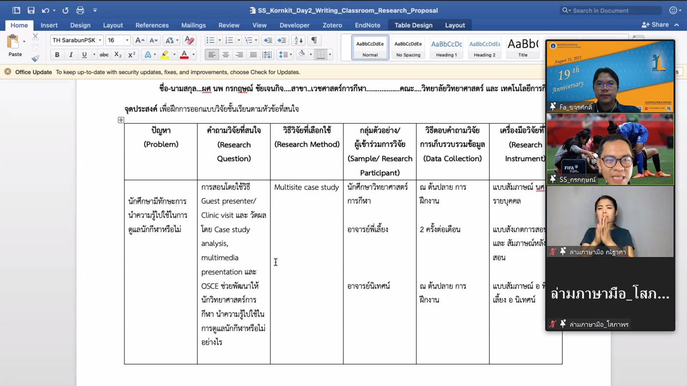Toggle strikethrough formatting
The image size is (687, 386).
[x=104, y=55]
